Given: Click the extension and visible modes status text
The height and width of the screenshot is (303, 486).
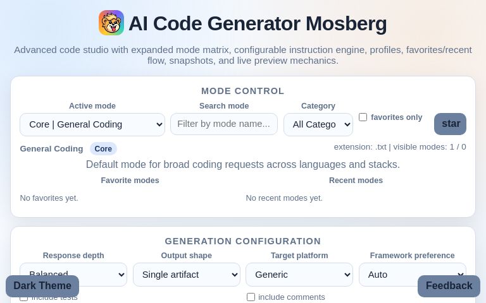Looking at the screenshot, I should tap(400, 147).
